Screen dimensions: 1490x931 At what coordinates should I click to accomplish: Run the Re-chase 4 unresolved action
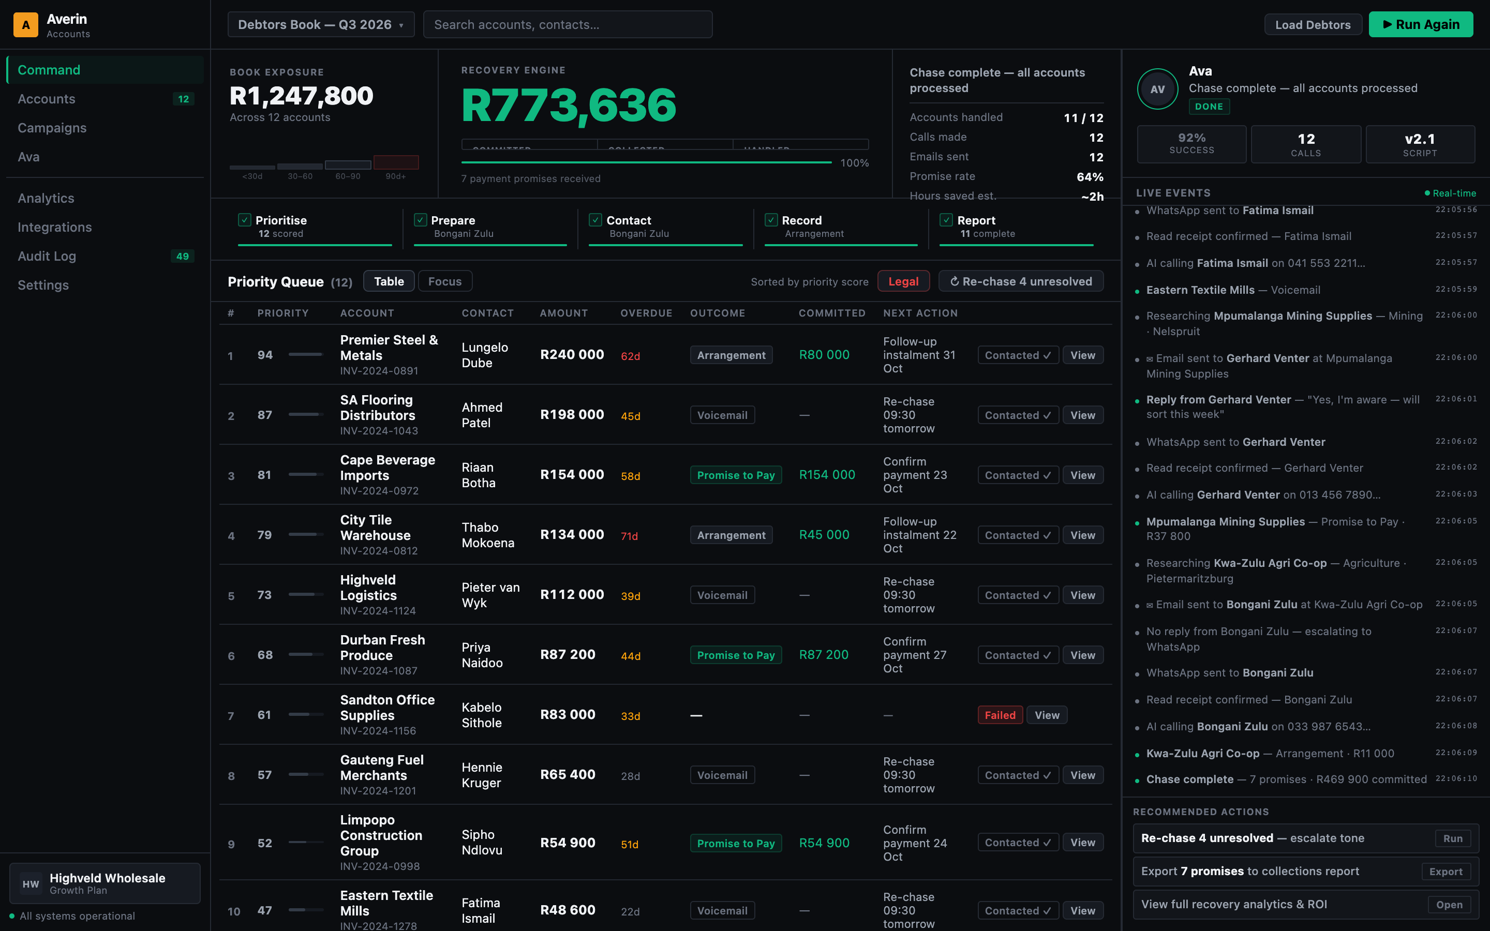tap(1452, 838)
